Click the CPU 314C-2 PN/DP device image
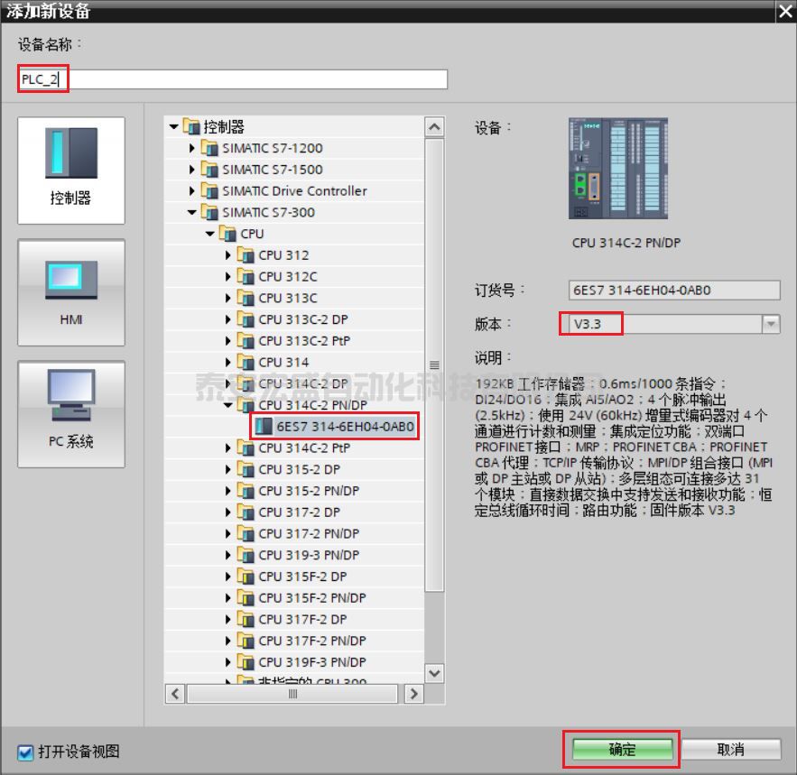Screen dimensions: 797x775 (x=617, y=169)
